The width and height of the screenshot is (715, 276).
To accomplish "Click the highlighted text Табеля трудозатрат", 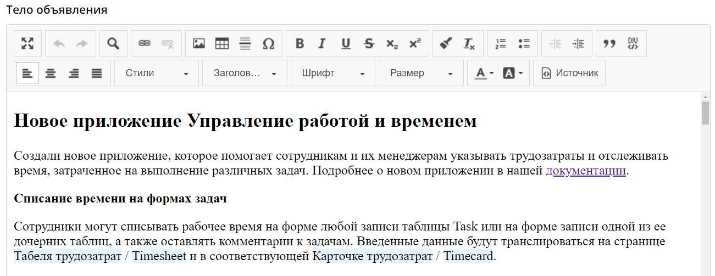I will 68,256.
